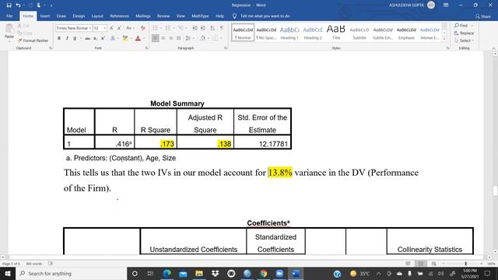The height and width of the screenshot is (280, 498).
Task: Switch to the Design tab
Action: 79,16
